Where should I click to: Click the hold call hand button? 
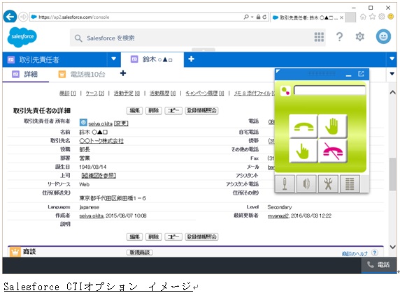pos(333,126)
